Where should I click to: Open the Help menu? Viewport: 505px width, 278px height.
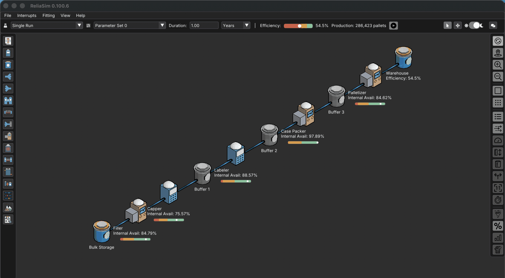pos(80,15)
